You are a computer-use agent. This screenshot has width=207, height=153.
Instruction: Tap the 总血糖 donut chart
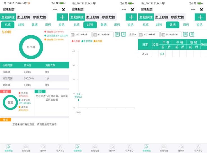[x=31, y=47]
